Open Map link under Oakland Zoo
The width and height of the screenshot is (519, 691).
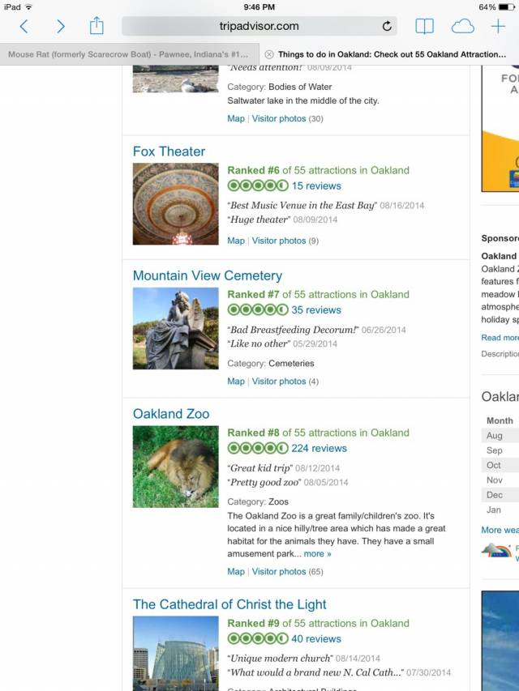click(236, 572)
